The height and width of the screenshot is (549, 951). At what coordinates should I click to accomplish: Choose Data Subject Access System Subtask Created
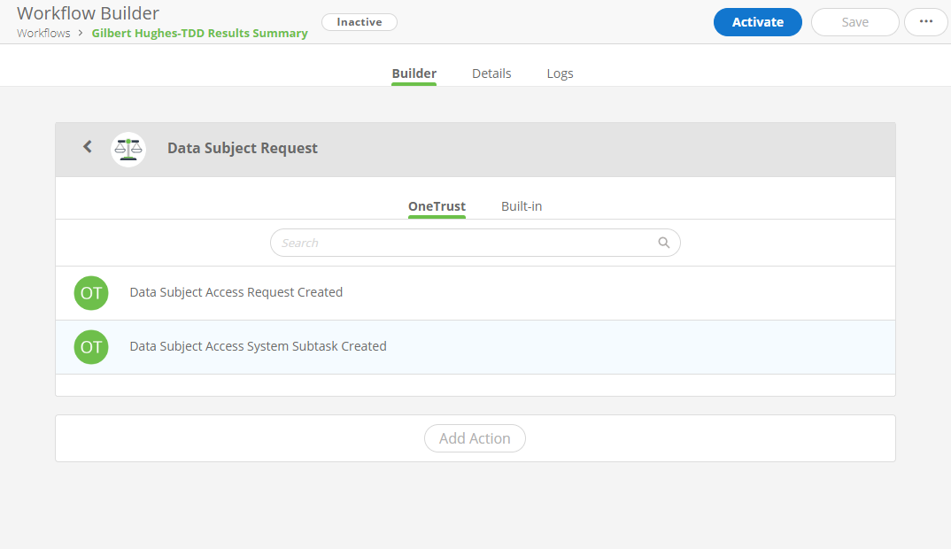coord(258,346)
